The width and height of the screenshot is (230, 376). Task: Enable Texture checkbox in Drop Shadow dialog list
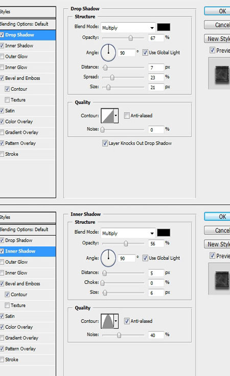pos(7,100)
